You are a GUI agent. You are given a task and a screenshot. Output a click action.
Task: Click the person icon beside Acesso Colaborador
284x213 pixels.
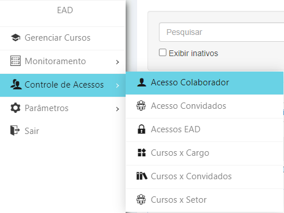[x=142, y=82]
